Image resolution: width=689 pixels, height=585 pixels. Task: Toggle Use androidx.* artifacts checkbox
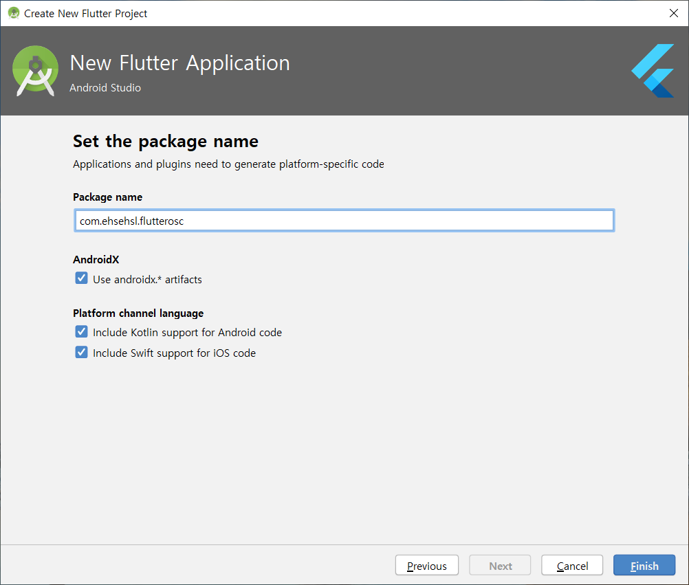point(81,278)
